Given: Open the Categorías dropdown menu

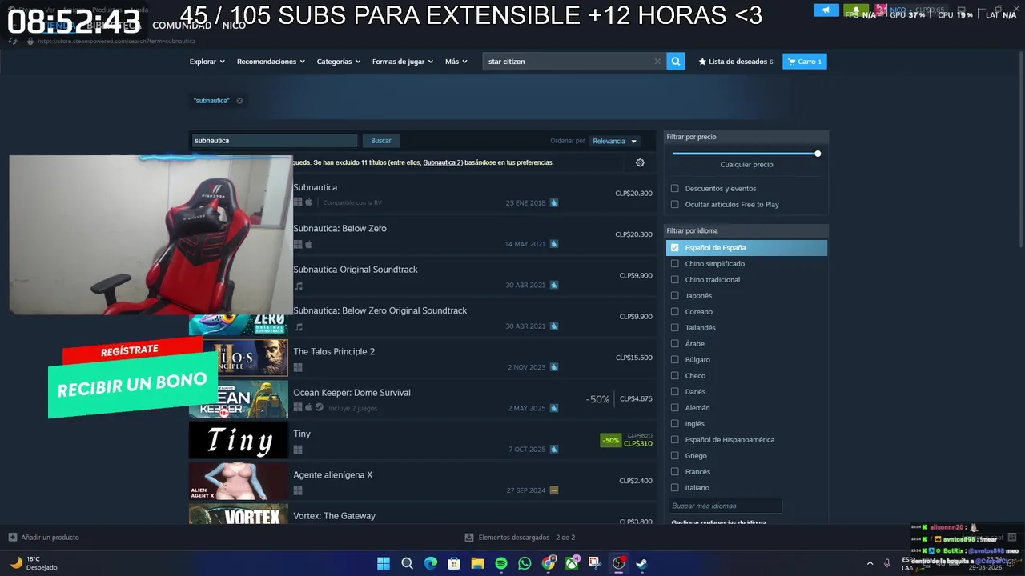Looking at the screenshot, I should (339, 61).
